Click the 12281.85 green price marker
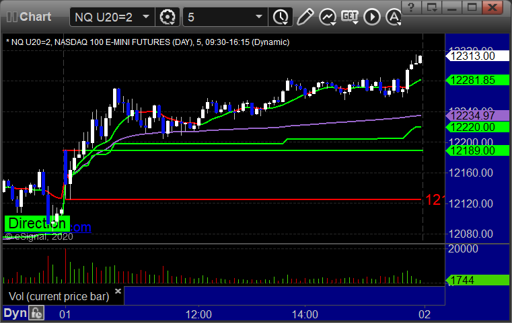 coord(477,80)
